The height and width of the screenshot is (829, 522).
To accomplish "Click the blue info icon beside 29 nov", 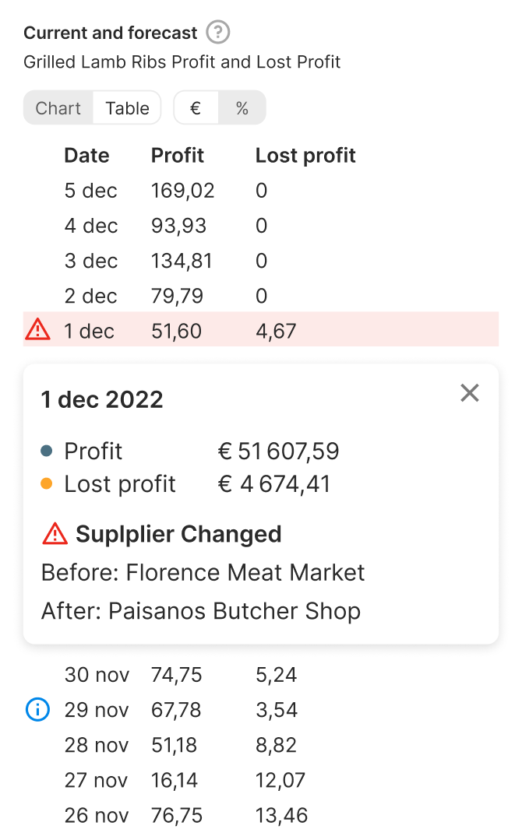I will pos(37,709).
